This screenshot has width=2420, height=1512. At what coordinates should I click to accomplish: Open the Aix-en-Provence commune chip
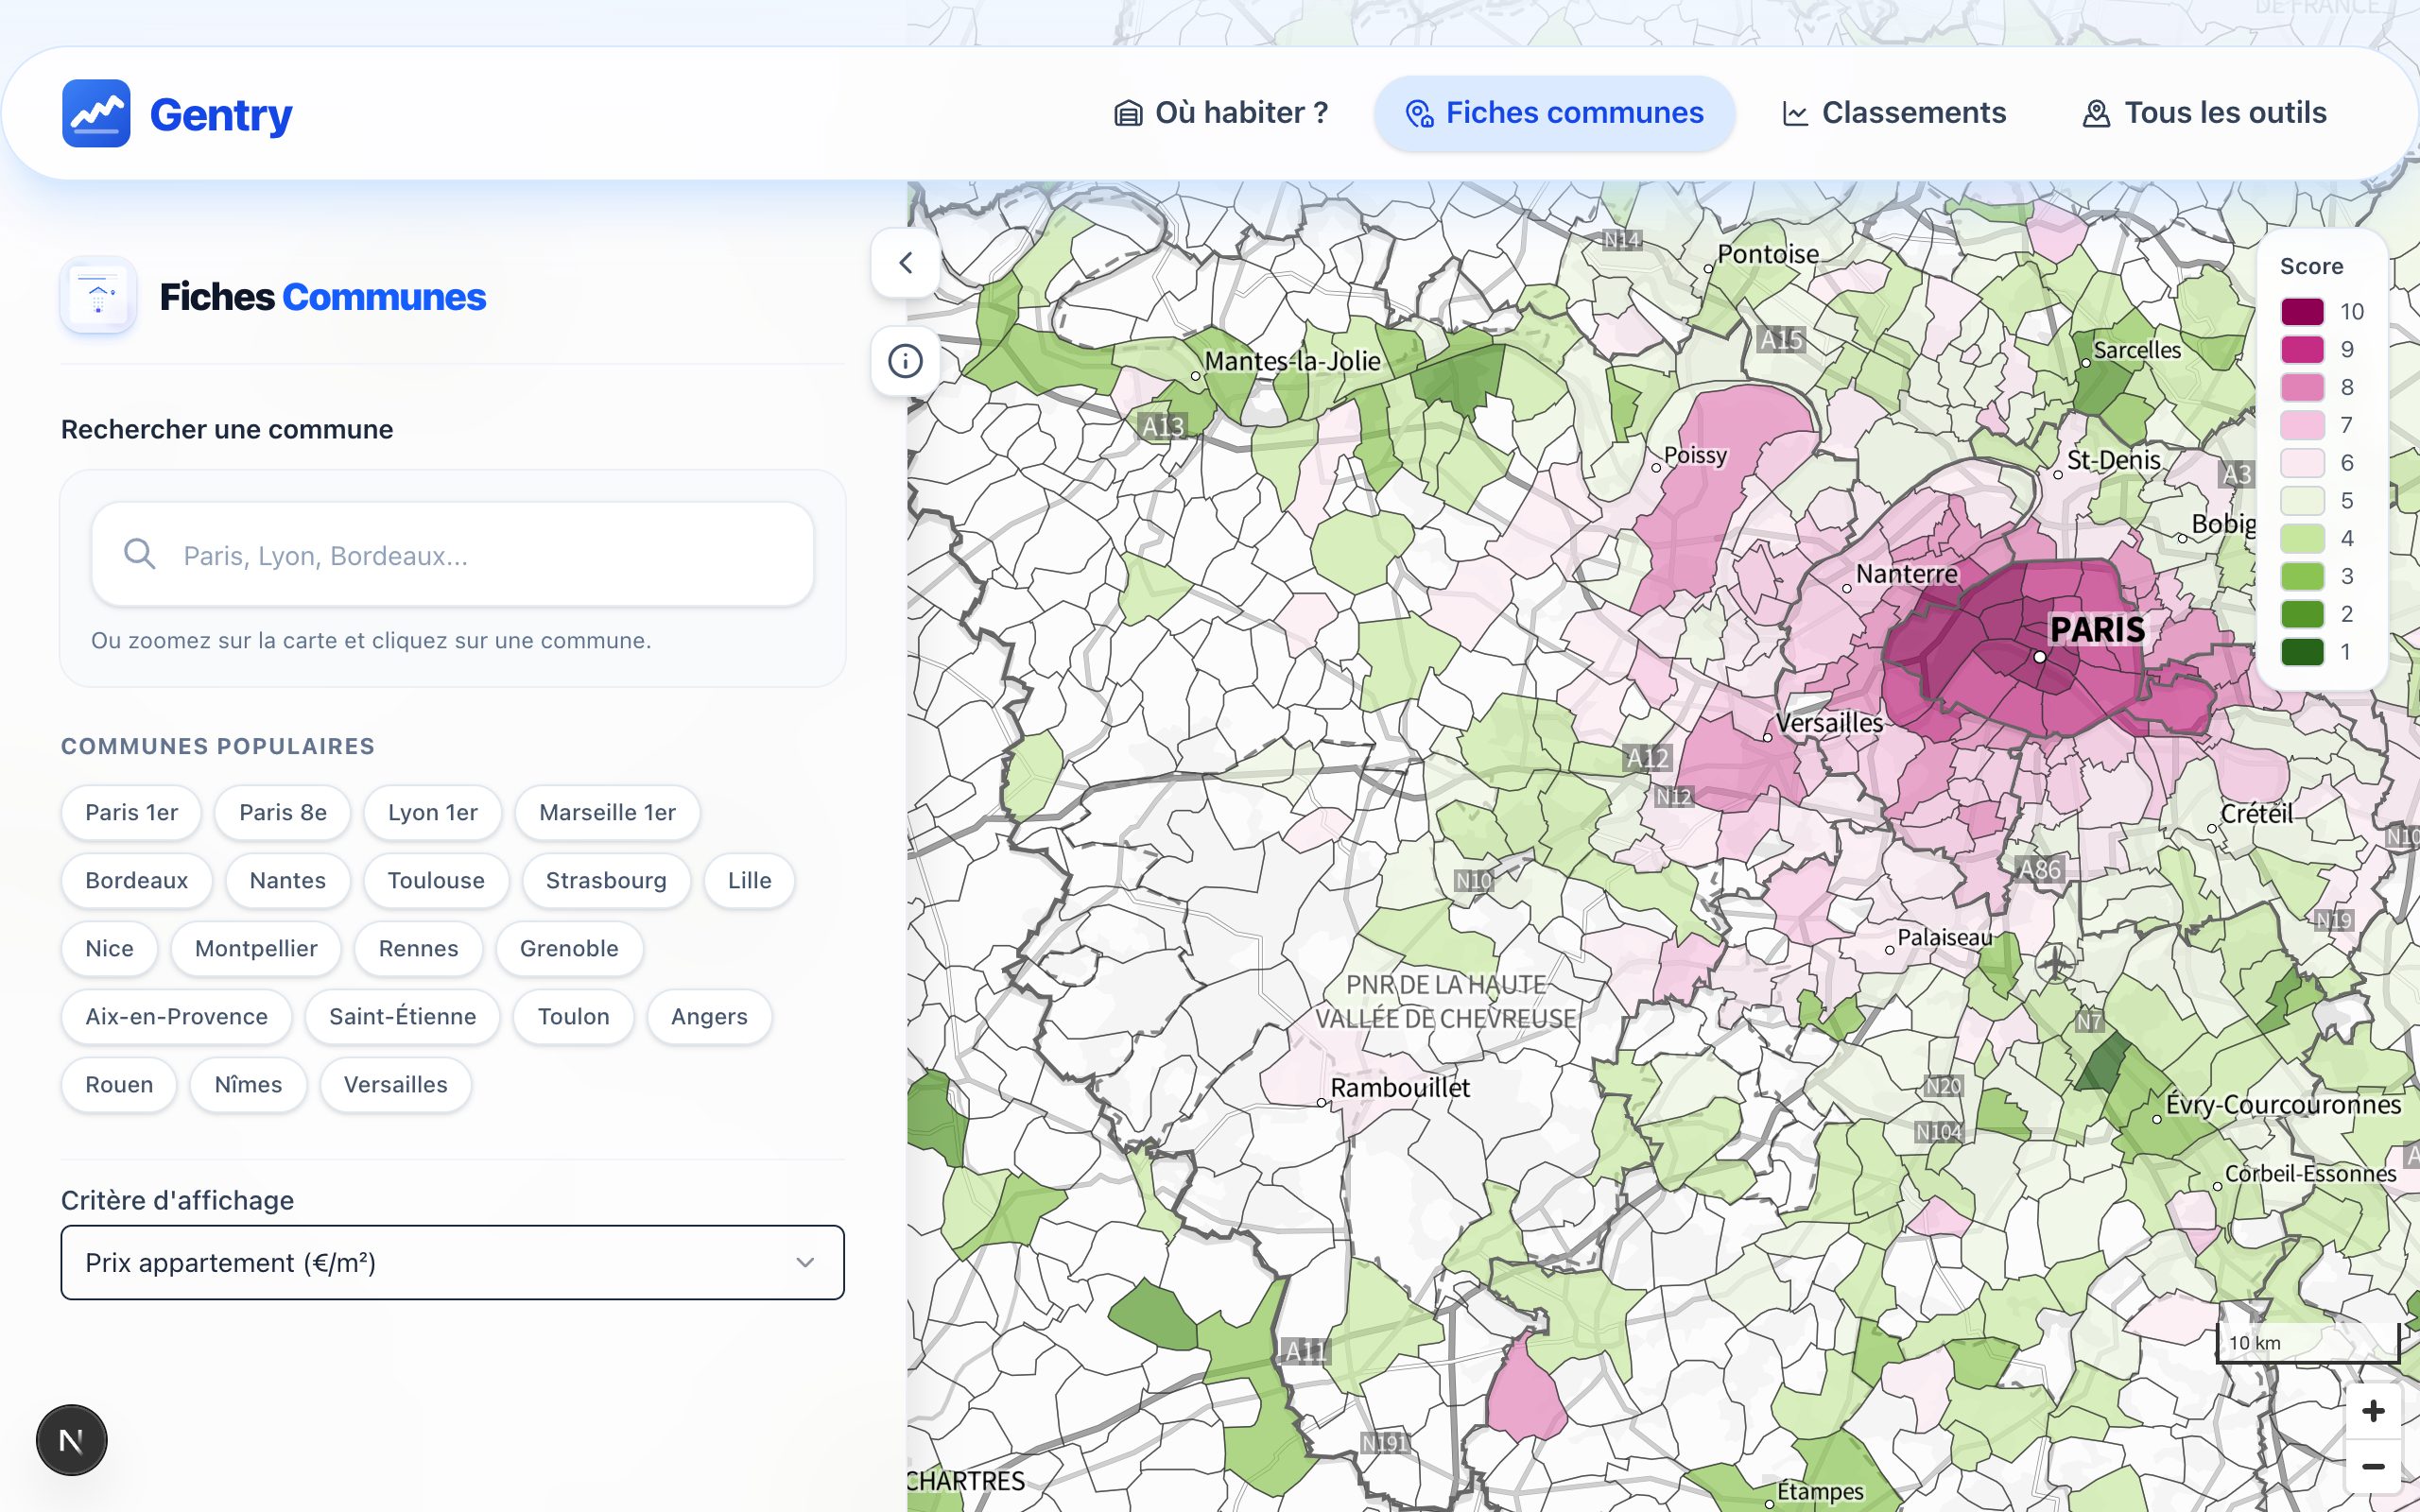point(176,1016)
